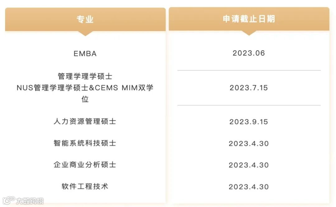Click the arrow pointer below 专业 header

point(85,34)
